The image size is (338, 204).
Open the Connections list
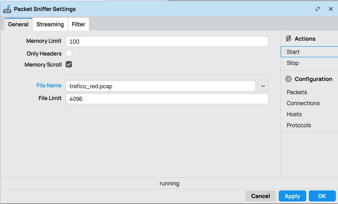tap(303, 103)
